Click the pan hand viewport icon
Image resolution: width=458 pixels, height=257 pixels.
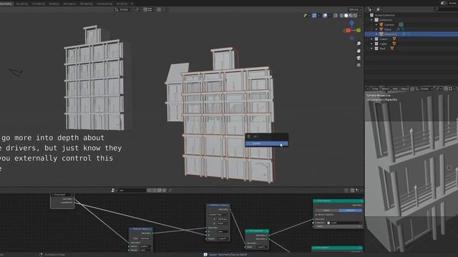pyautogui.click(x=359, y=51)
